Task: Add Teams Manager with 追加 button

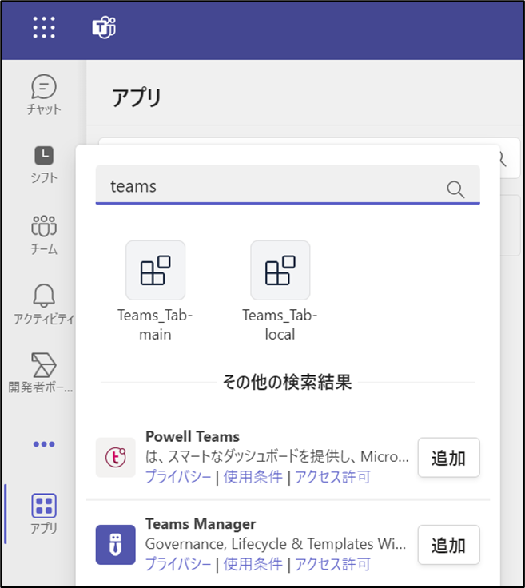Action: point(449,545)
